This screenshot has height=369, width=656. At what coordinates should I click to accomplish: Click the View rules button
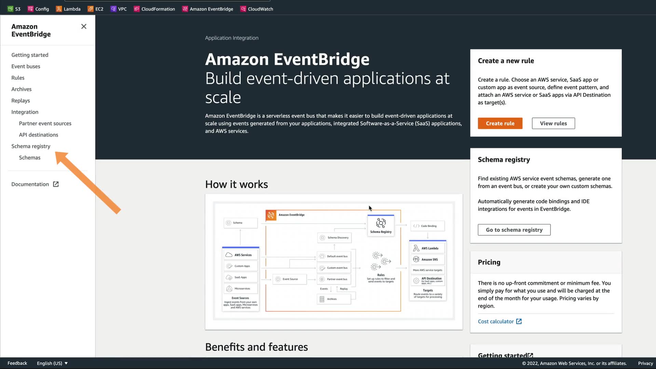pyautogui.click(x=553, y=123)
